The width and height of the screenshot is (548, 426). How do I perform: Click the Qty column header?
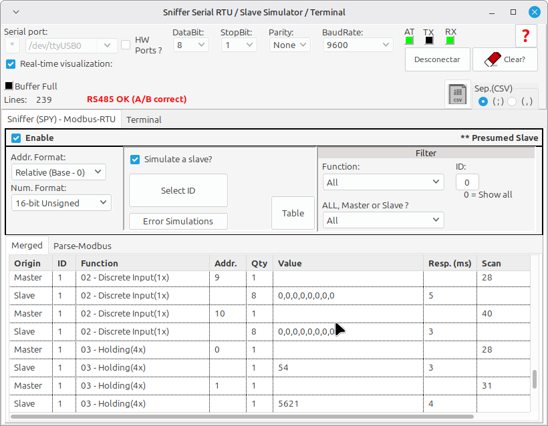coord(260,263)
